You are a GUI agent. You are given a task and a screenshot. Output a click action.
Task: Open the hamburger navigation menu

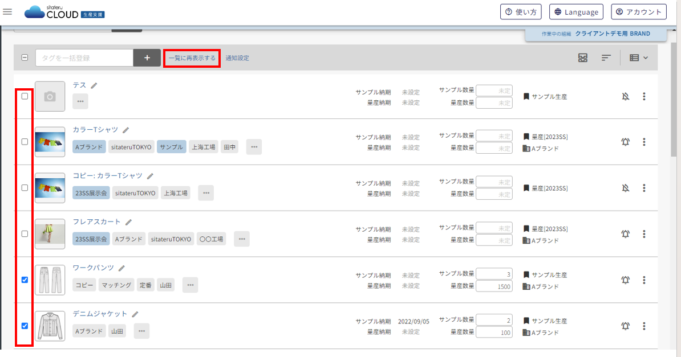(x=7, y=12)
